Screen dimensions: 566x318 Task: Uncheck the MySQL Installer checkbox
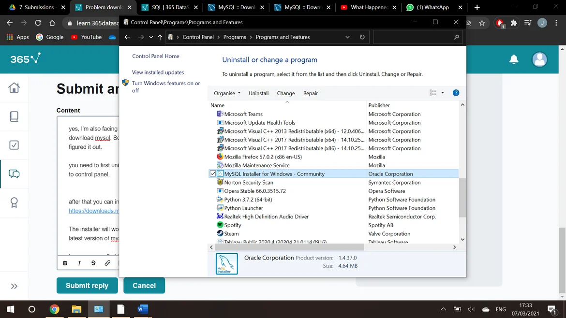coord(213,174)
